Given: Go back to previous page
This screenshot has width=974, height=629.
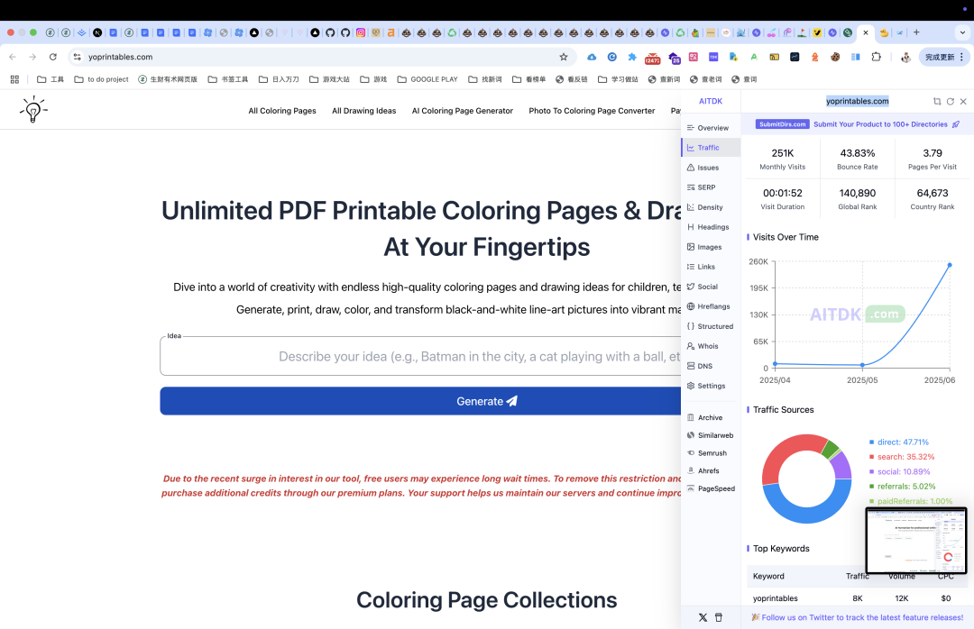Looking at the screenshot, I should click(x=13, y=57).
